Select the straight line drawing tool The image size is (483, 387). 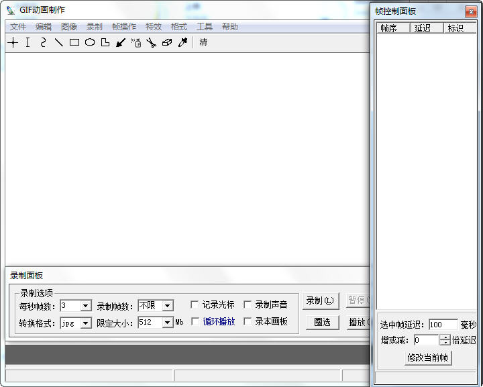58,42
